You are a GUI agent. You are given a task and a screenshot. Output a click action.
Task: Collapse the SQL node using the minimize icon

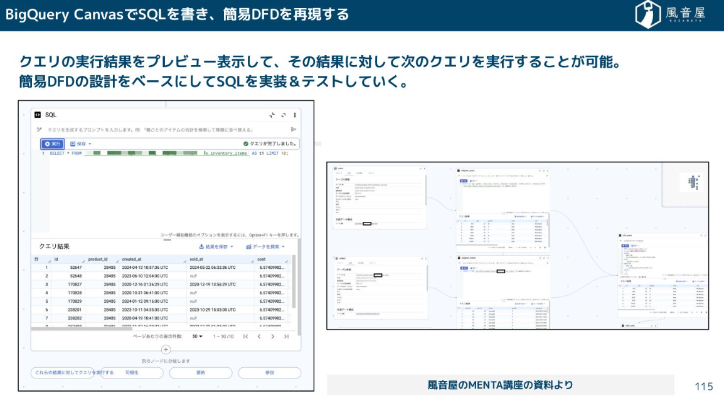click(272, 115)
